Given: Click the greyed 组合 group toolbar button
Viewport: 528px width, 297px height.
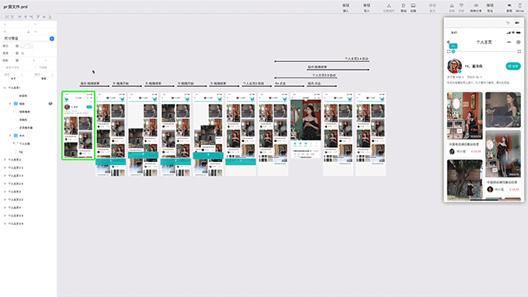Looking at the screenshot, I should [432, 8].
